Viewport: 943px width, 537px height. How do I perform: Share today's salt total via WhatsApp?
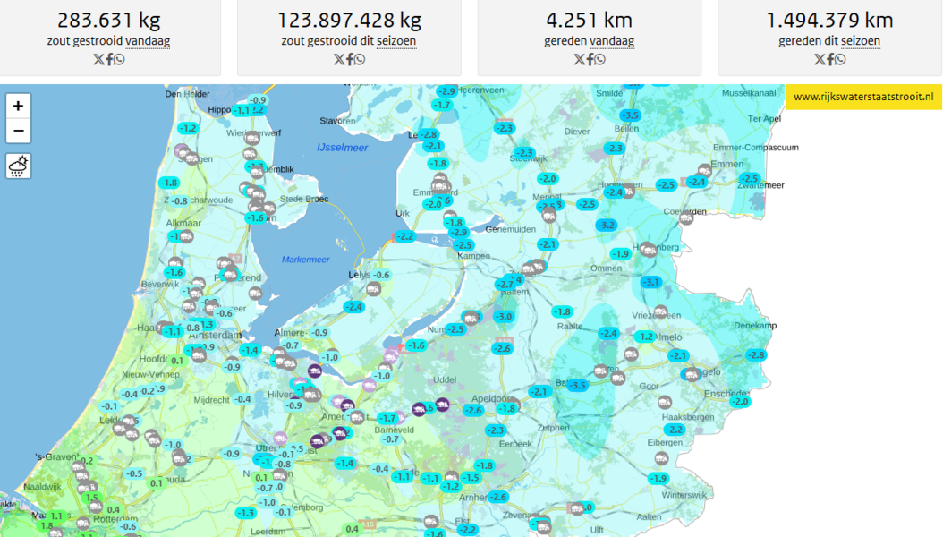tap(120, 59)
